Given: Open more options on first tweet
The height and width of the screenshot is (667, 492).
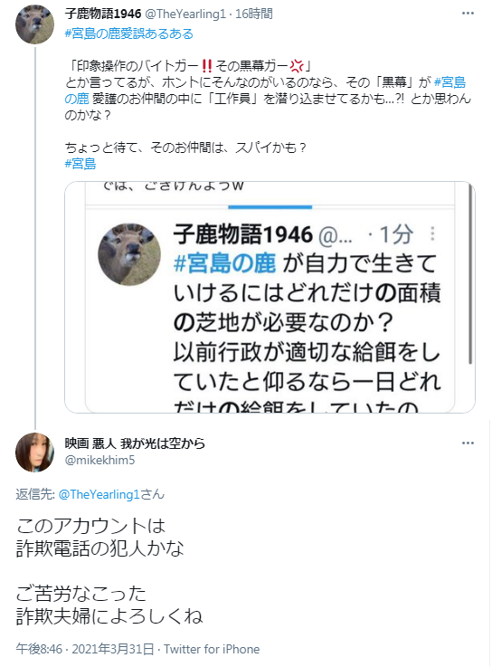Looking at the screenshot, I should (468, 14).
